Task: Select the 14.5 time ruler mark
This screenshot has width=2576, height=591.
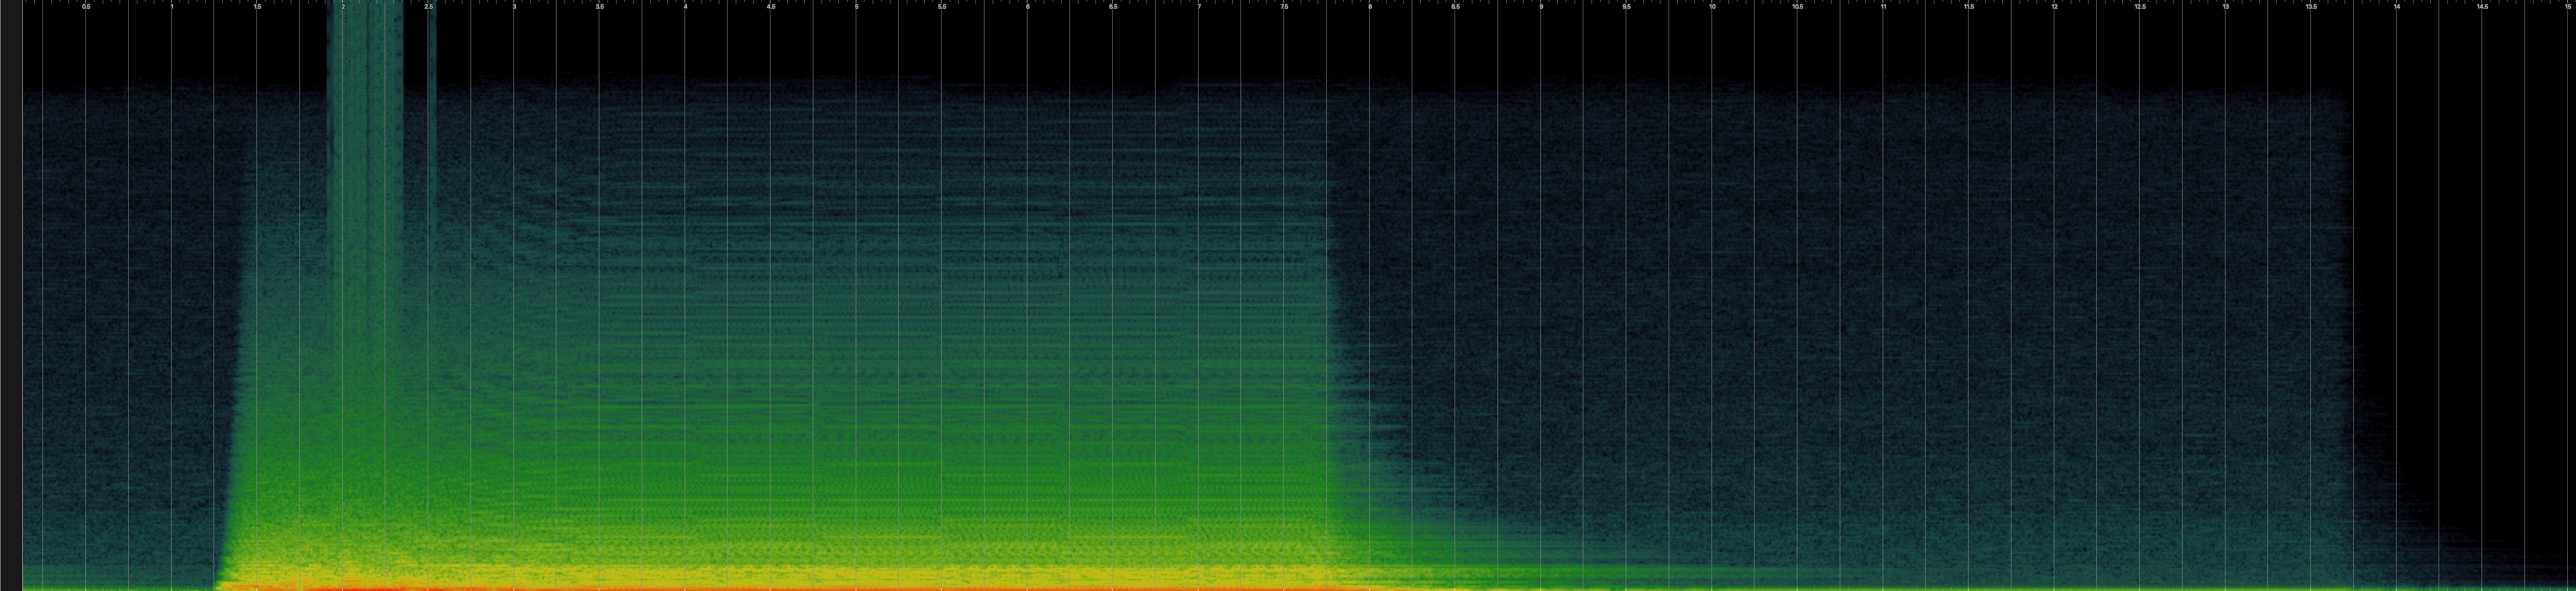Action: coord(2482,7)
